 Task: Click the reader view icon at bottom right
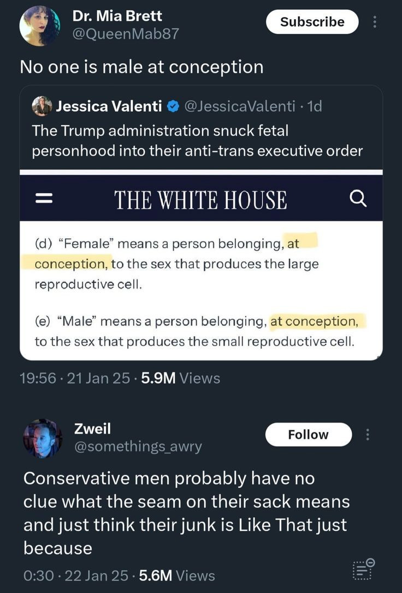tap(363, 570)
